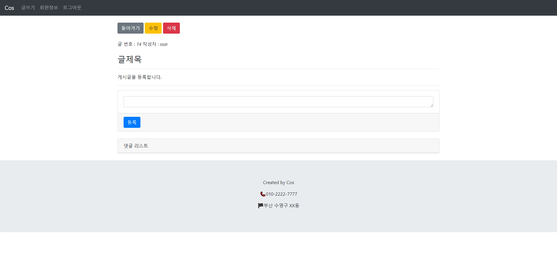Click the 댓글 리스트 header text
The image size is (557, 280).
tap(136, 146)
